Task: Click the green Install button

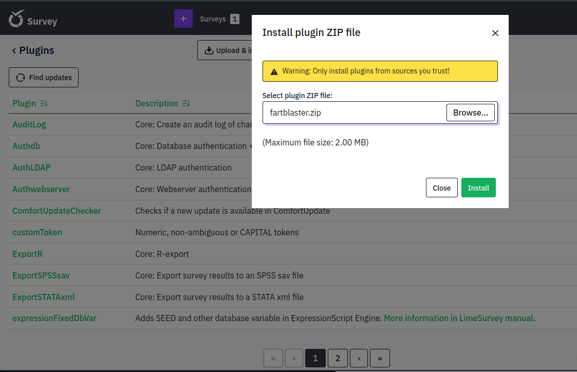Action: (478, 188)
